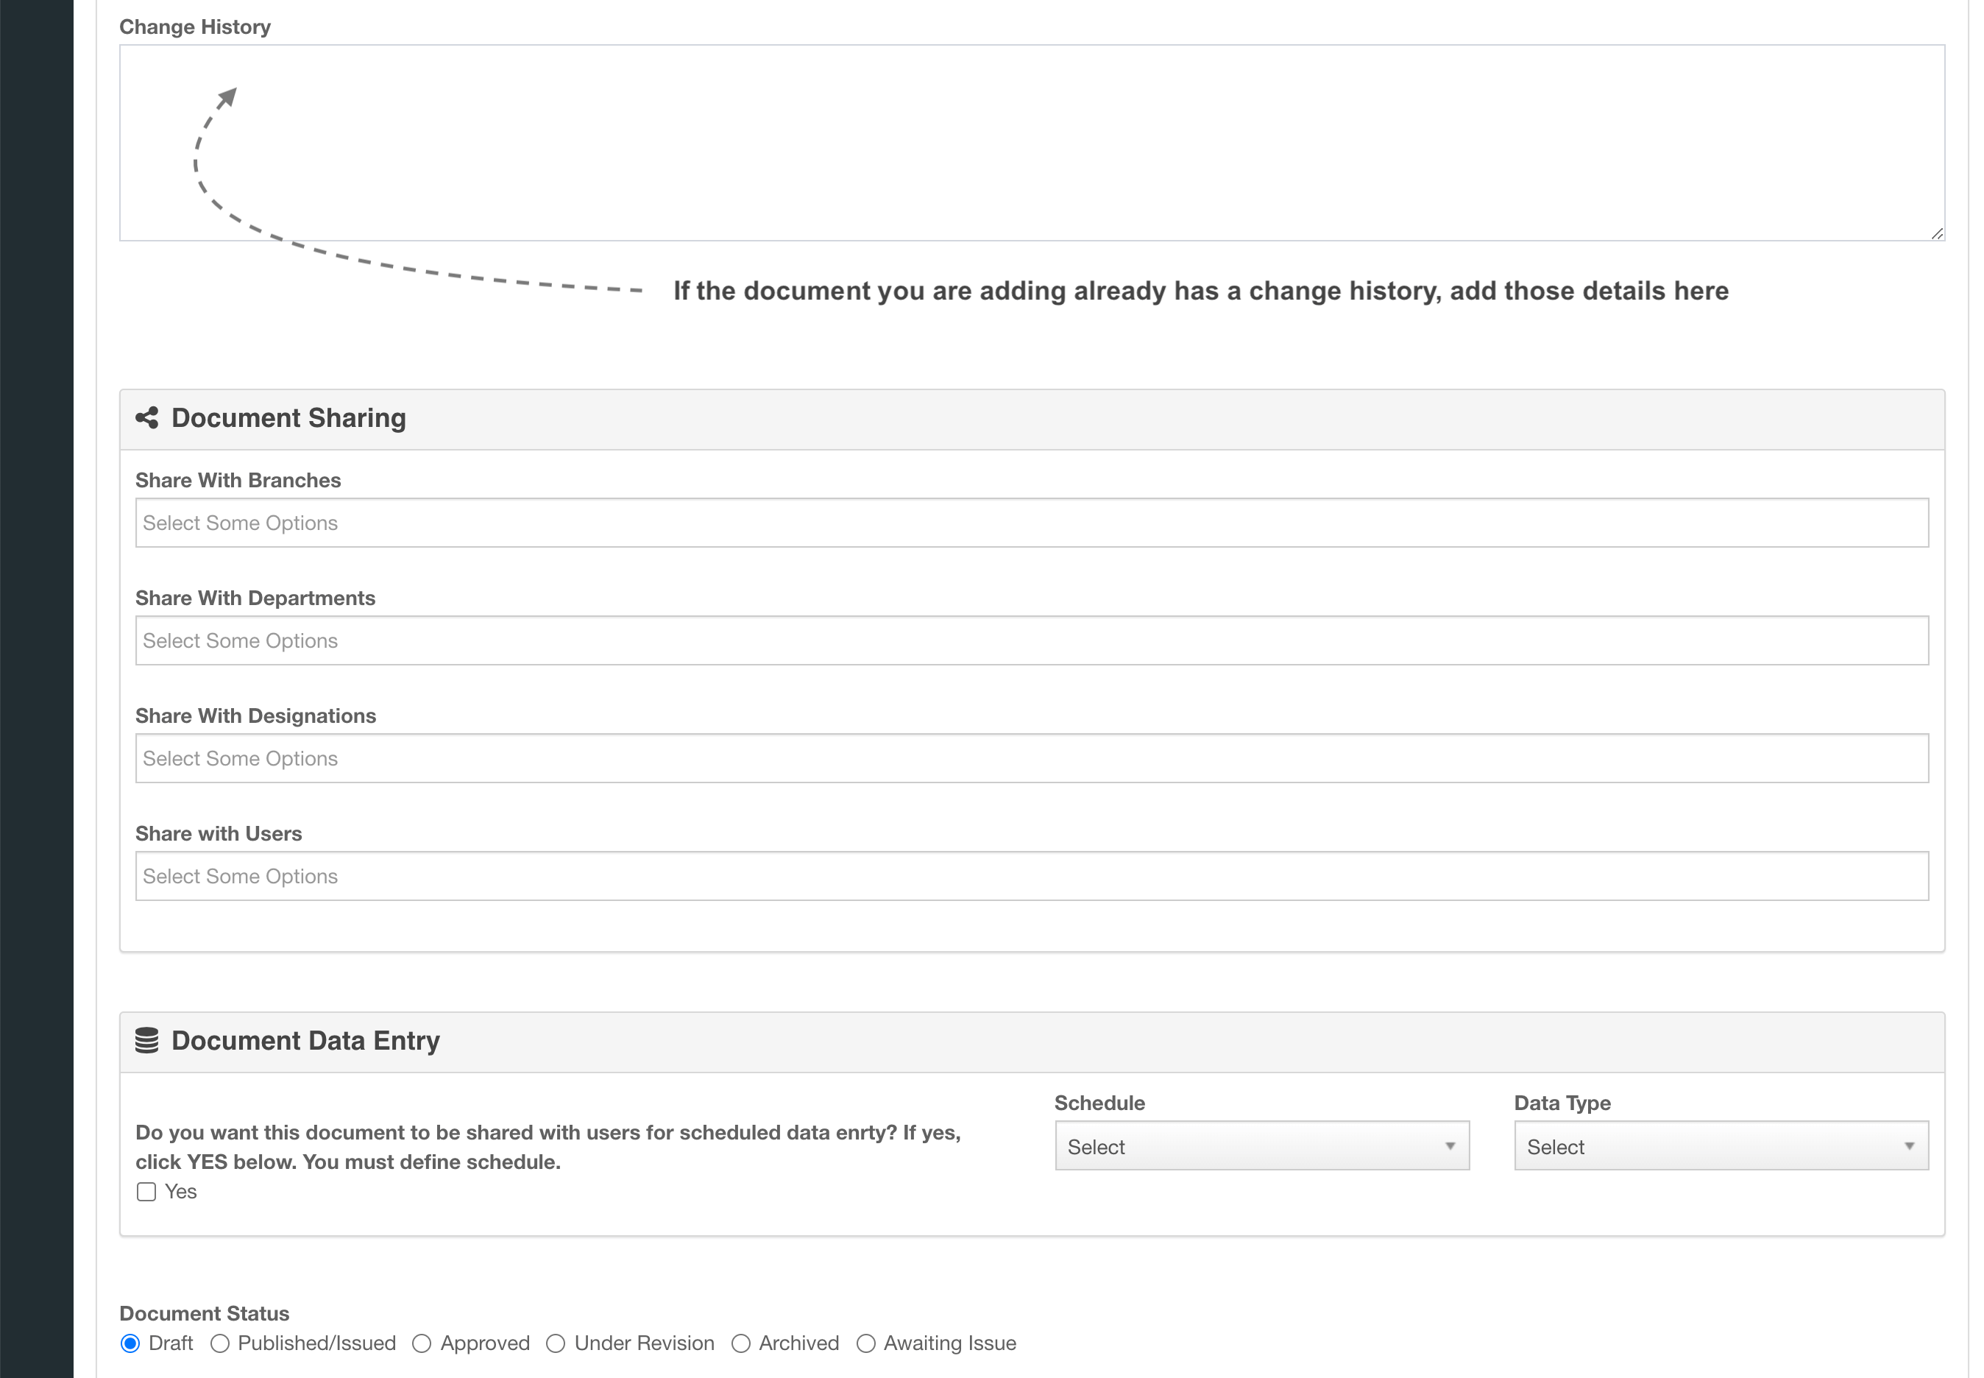The width and height of the screenshot is (1984, 1378).
Task: Open Share With Departments options field
Action: click(1031, 640)
